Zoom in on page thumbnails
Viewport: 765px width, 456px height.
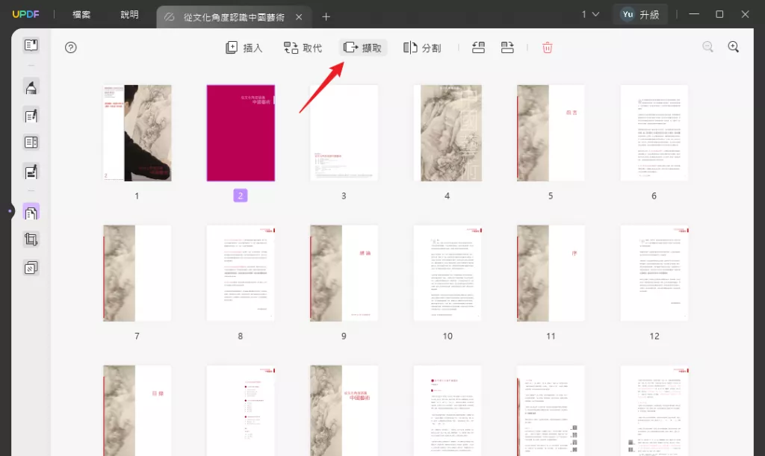[733, 47]
